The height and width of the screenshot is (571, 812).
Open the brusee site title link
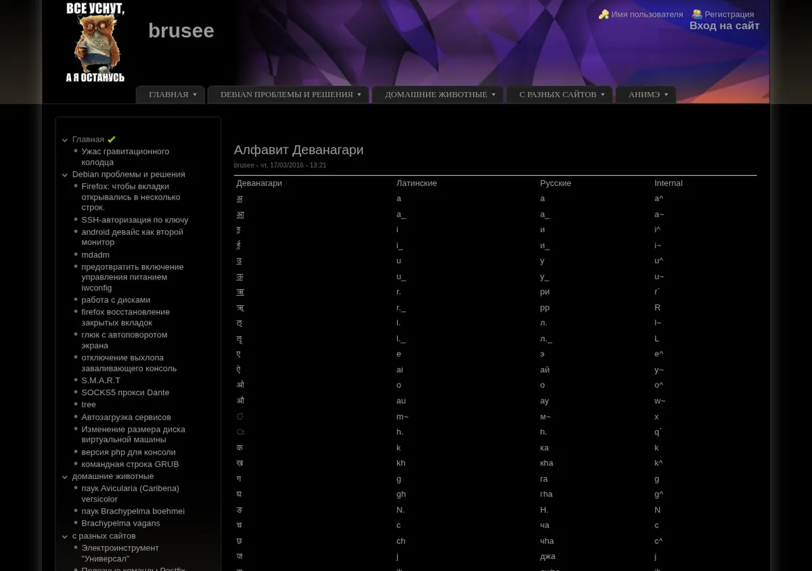pos(181,30)
